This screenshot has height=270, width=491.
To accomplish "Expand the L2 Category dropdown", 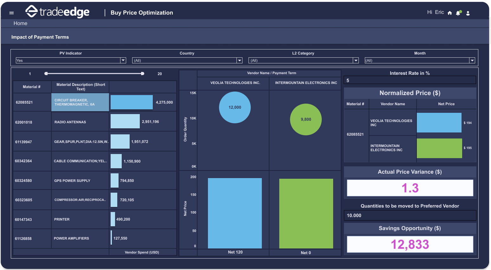I will click(x=356, y=61).
